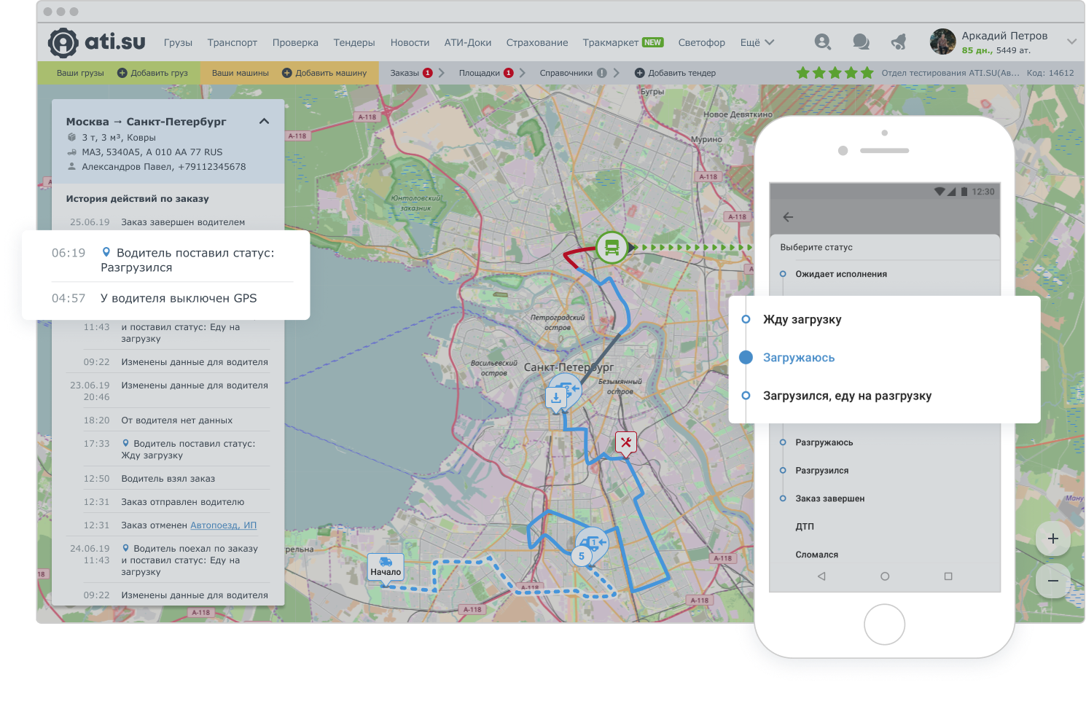Click the "Добавить груз" button
Viewport: 1086px width, 701px height.
click(x=152, y=73)
